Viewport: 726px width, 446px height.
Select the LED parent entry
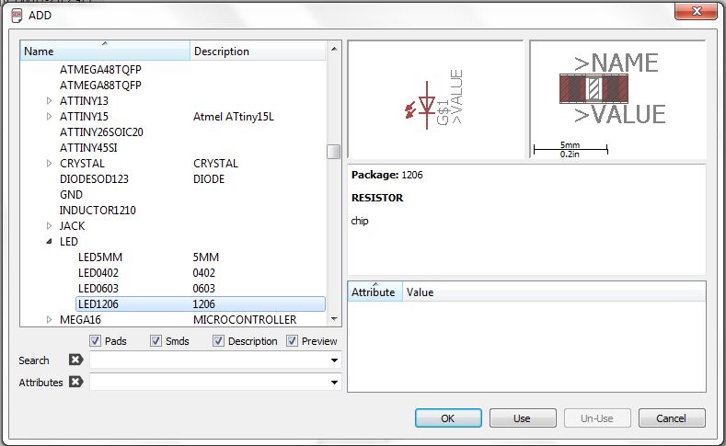click(x=68, y=242)
